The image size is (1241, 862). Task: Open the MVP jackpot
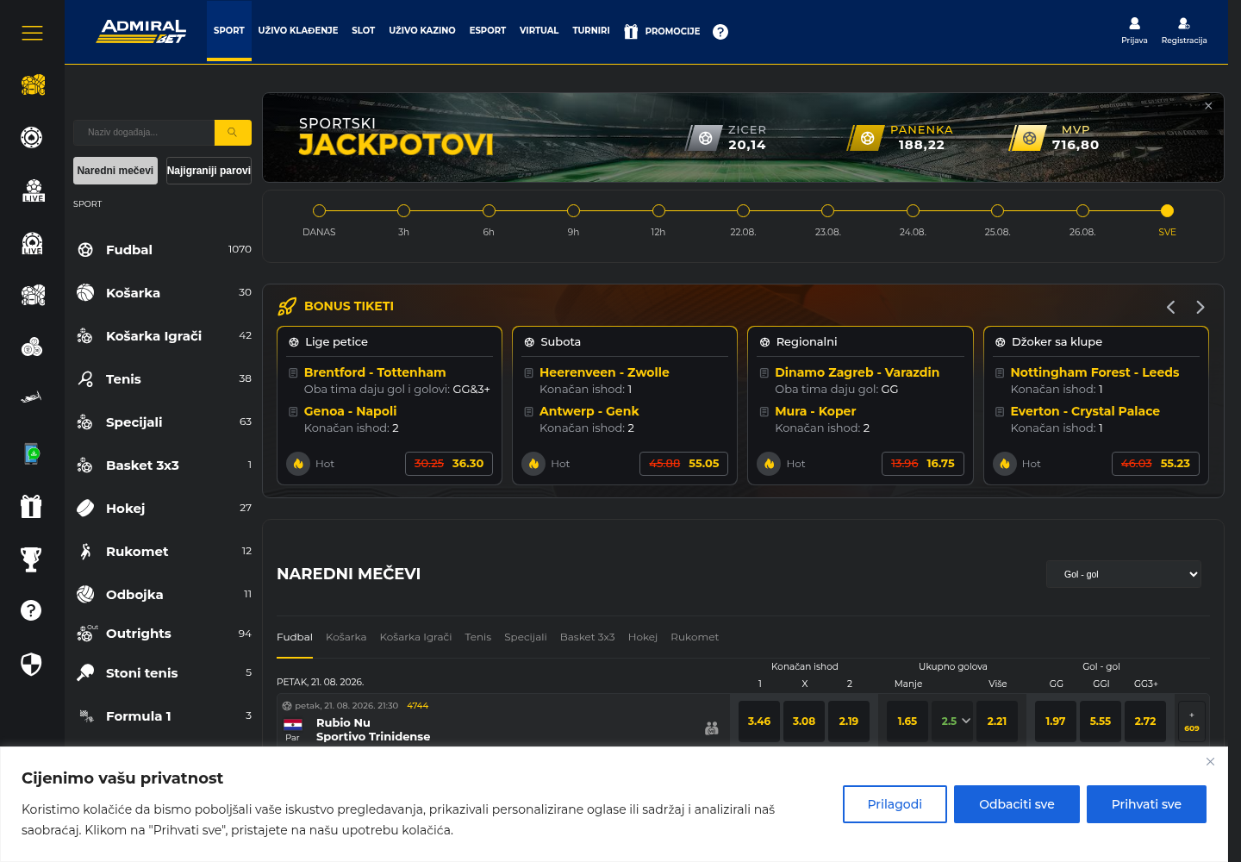point(1054,138)
